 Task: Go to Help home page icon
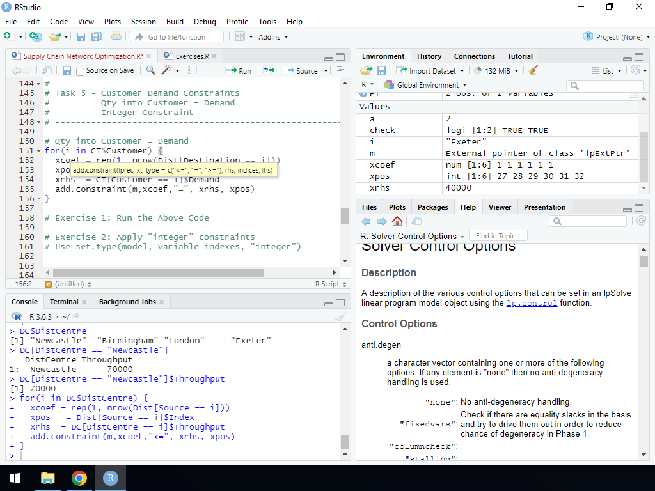(x=397, y=221)
